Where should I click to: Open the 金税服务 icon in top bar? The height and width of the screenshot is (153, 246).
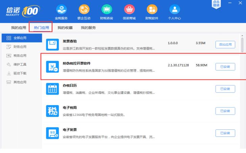(62, 9)
